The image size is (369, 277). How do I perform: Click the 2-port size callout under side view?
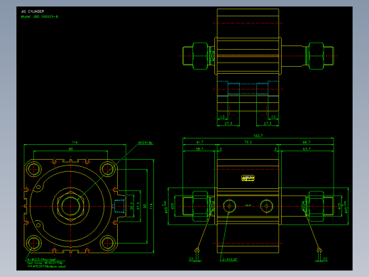(x=229, y=259)
